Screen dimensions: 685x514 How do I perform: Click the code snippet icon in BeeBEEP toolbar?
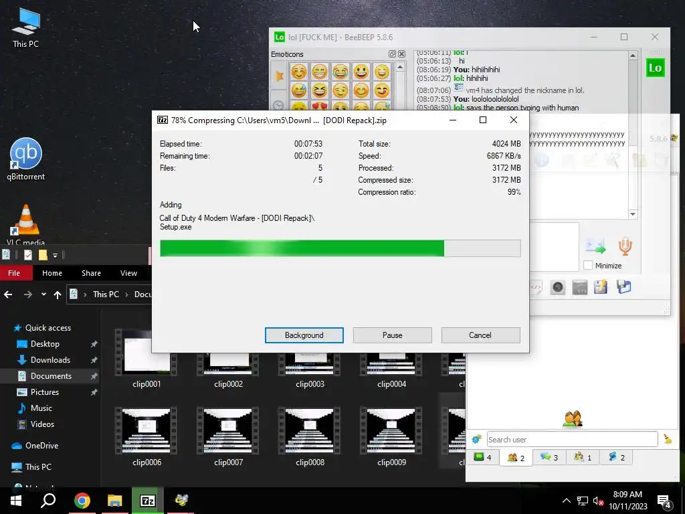[536, 287]
